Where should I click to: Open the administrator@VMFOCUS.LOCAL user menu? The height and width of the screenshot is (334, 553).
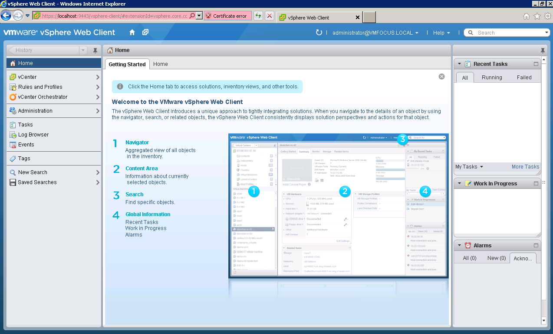(375, 33)
